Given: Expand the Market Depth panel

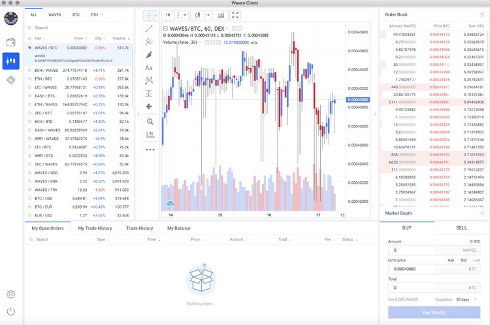Looking at the screenshot, I should [x=482, y=213].
